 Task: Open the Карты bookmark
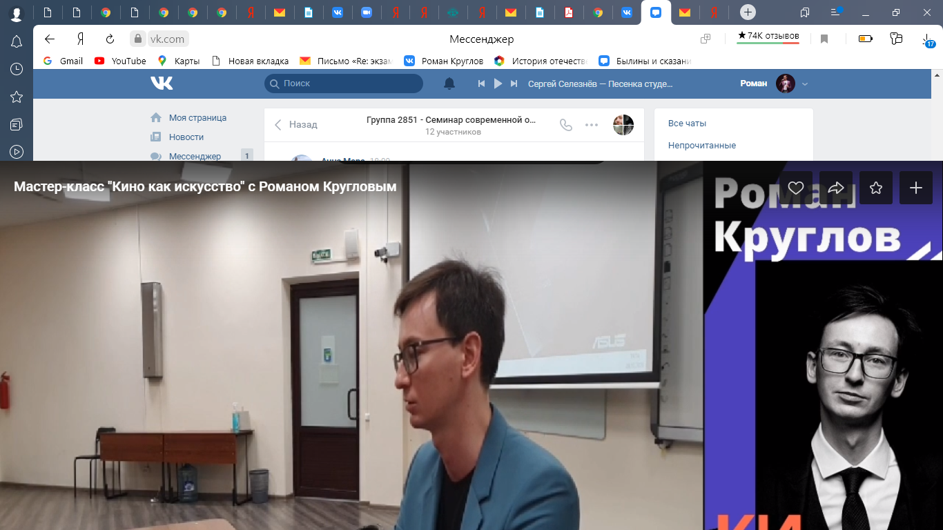[x=179, y=61]
